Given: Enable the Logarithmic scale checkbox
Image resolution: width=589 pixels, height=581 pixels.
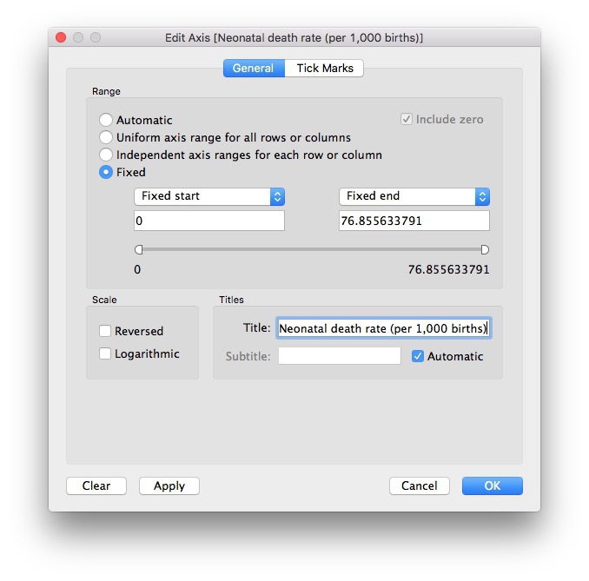Looking at the screenshot, I should [105, 353].
